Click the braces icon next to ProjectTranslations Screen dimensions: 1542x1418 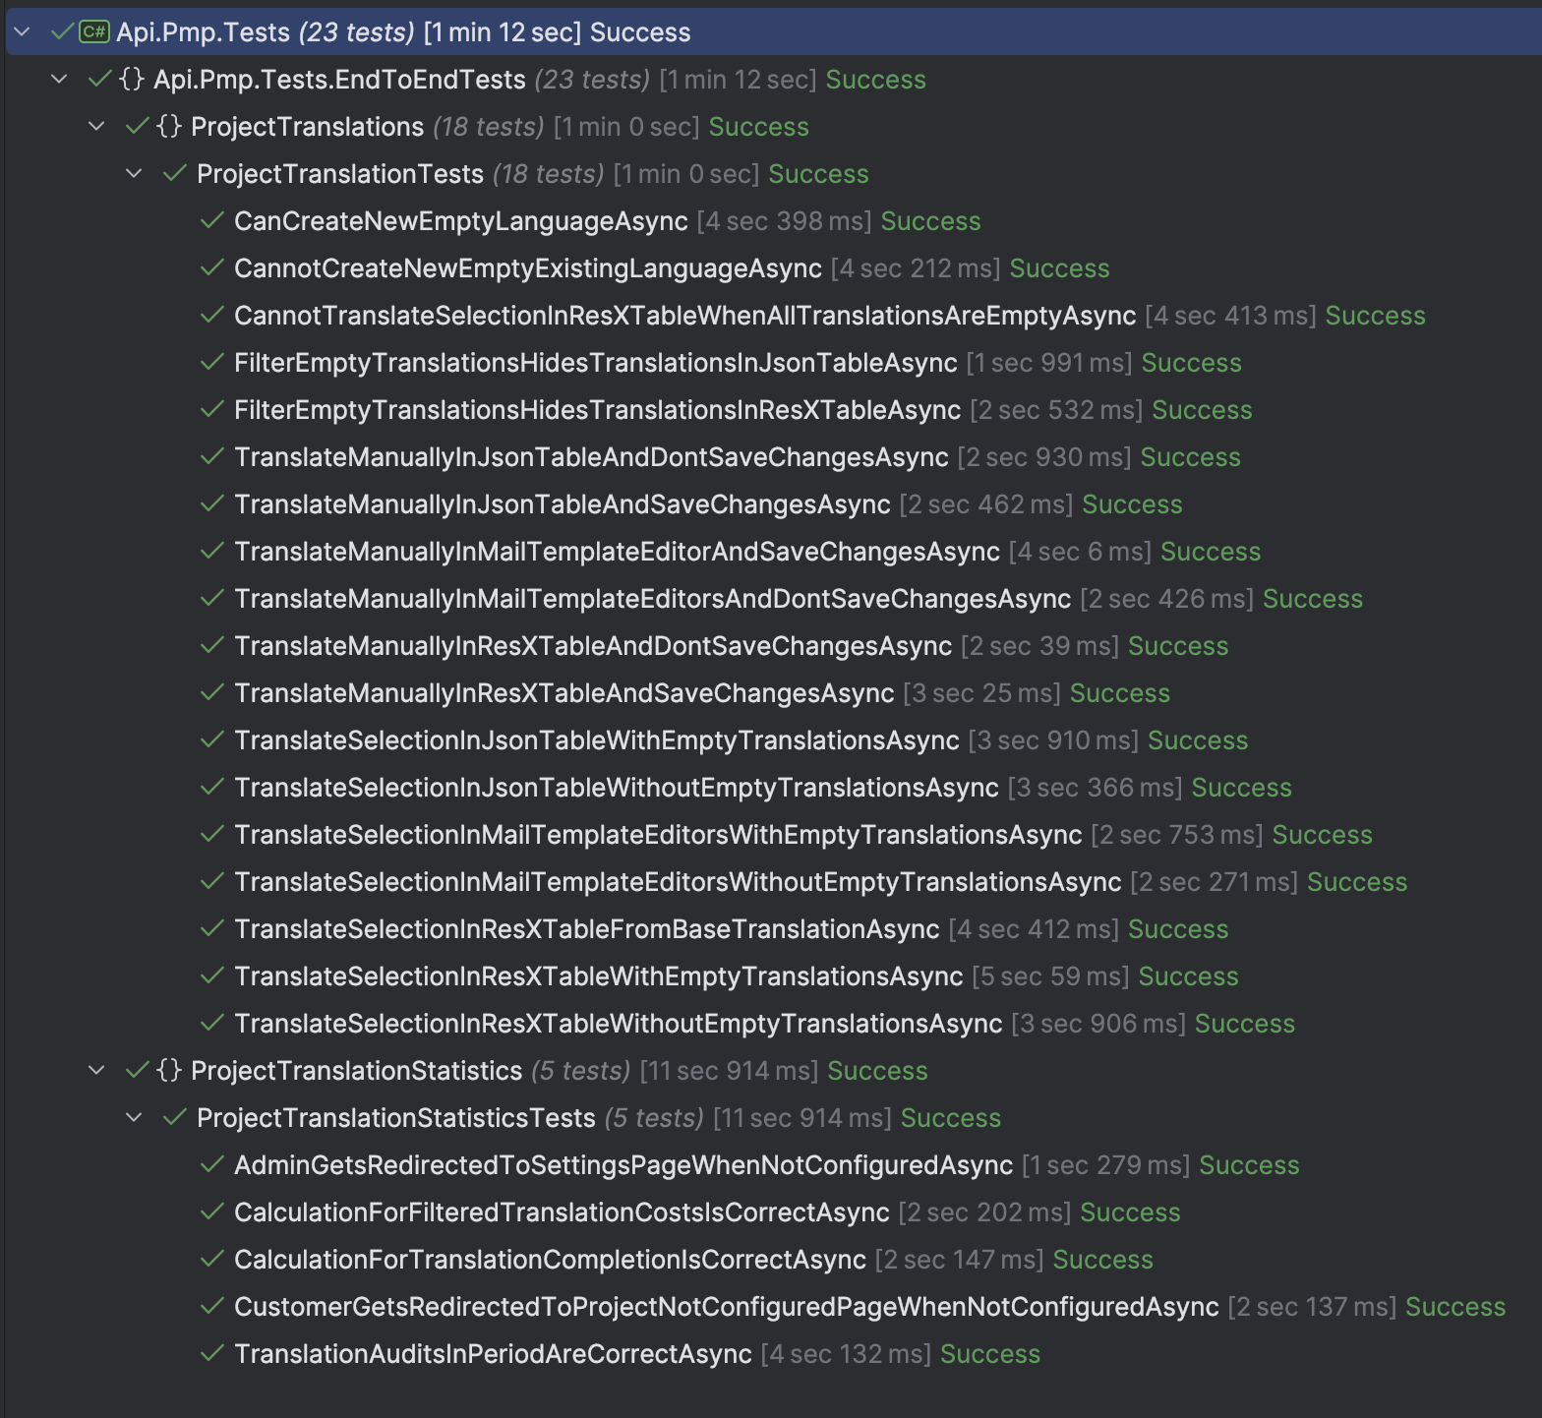[x=169, y=127]
